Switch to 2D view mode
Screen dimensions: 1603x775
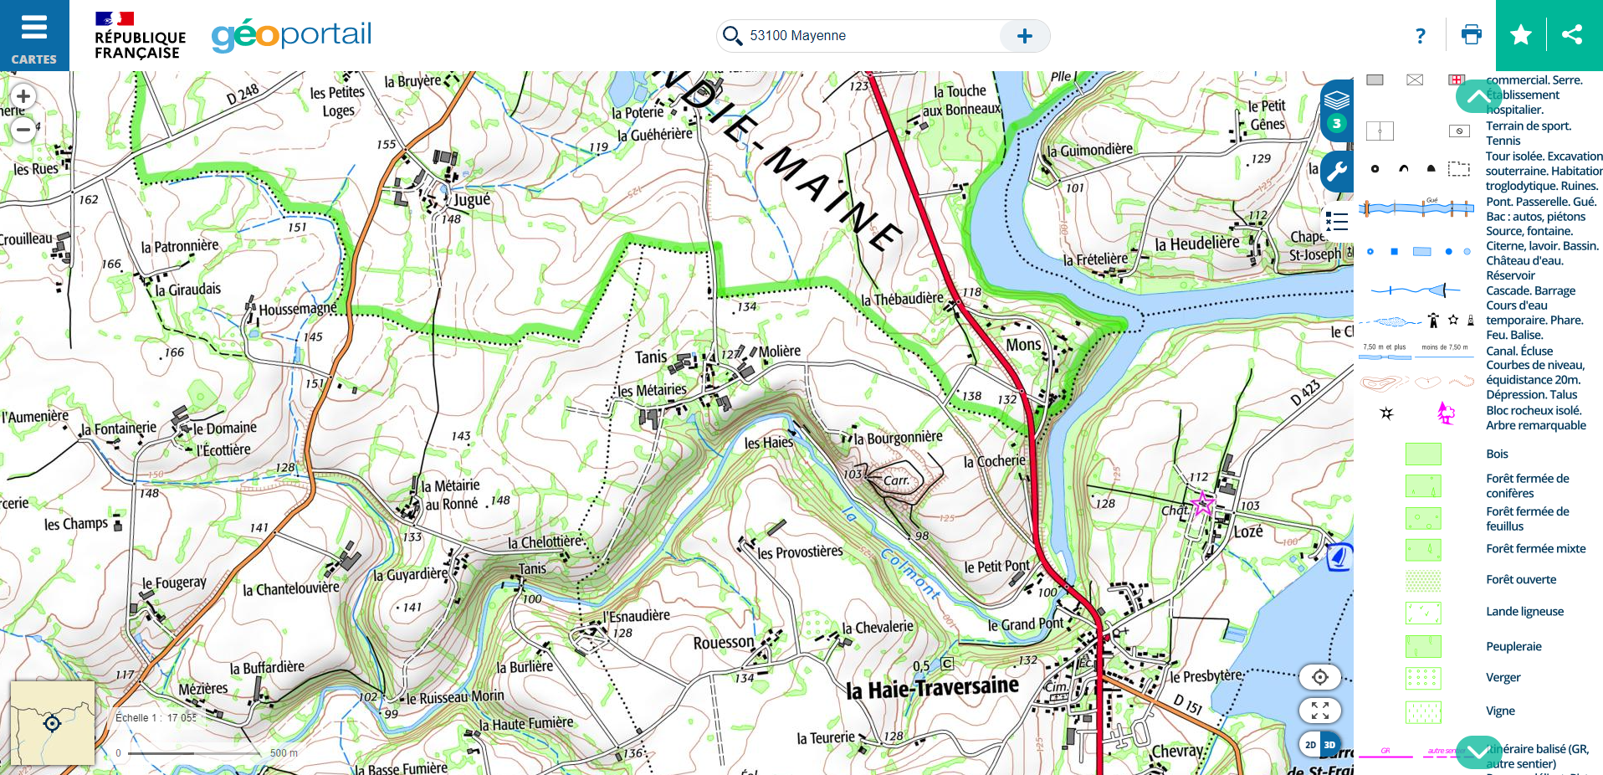(1310, 745)
